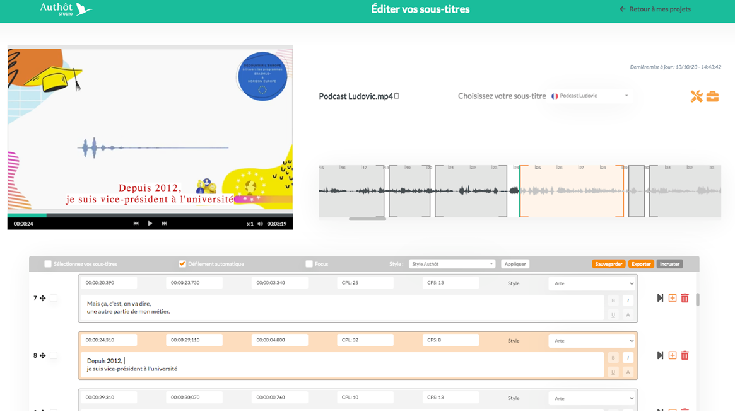This screenshot has height=412, width=735.
Task: Edit start time 00:00:20,390
Action: tap(109, 283)
